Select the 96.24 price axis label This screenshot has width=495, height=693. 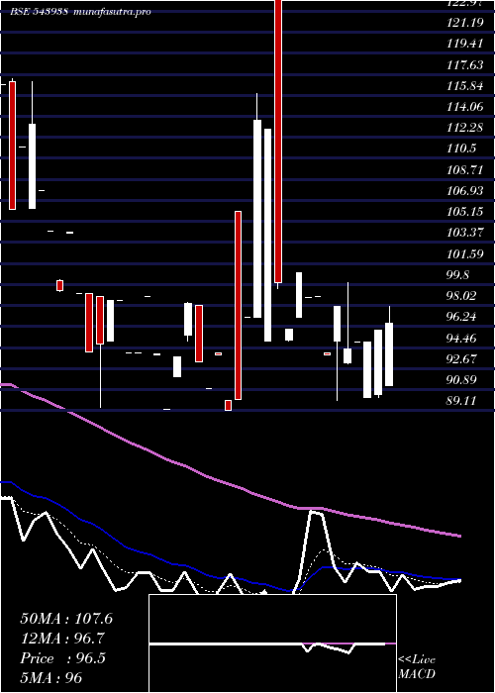[x=461, y=317]
